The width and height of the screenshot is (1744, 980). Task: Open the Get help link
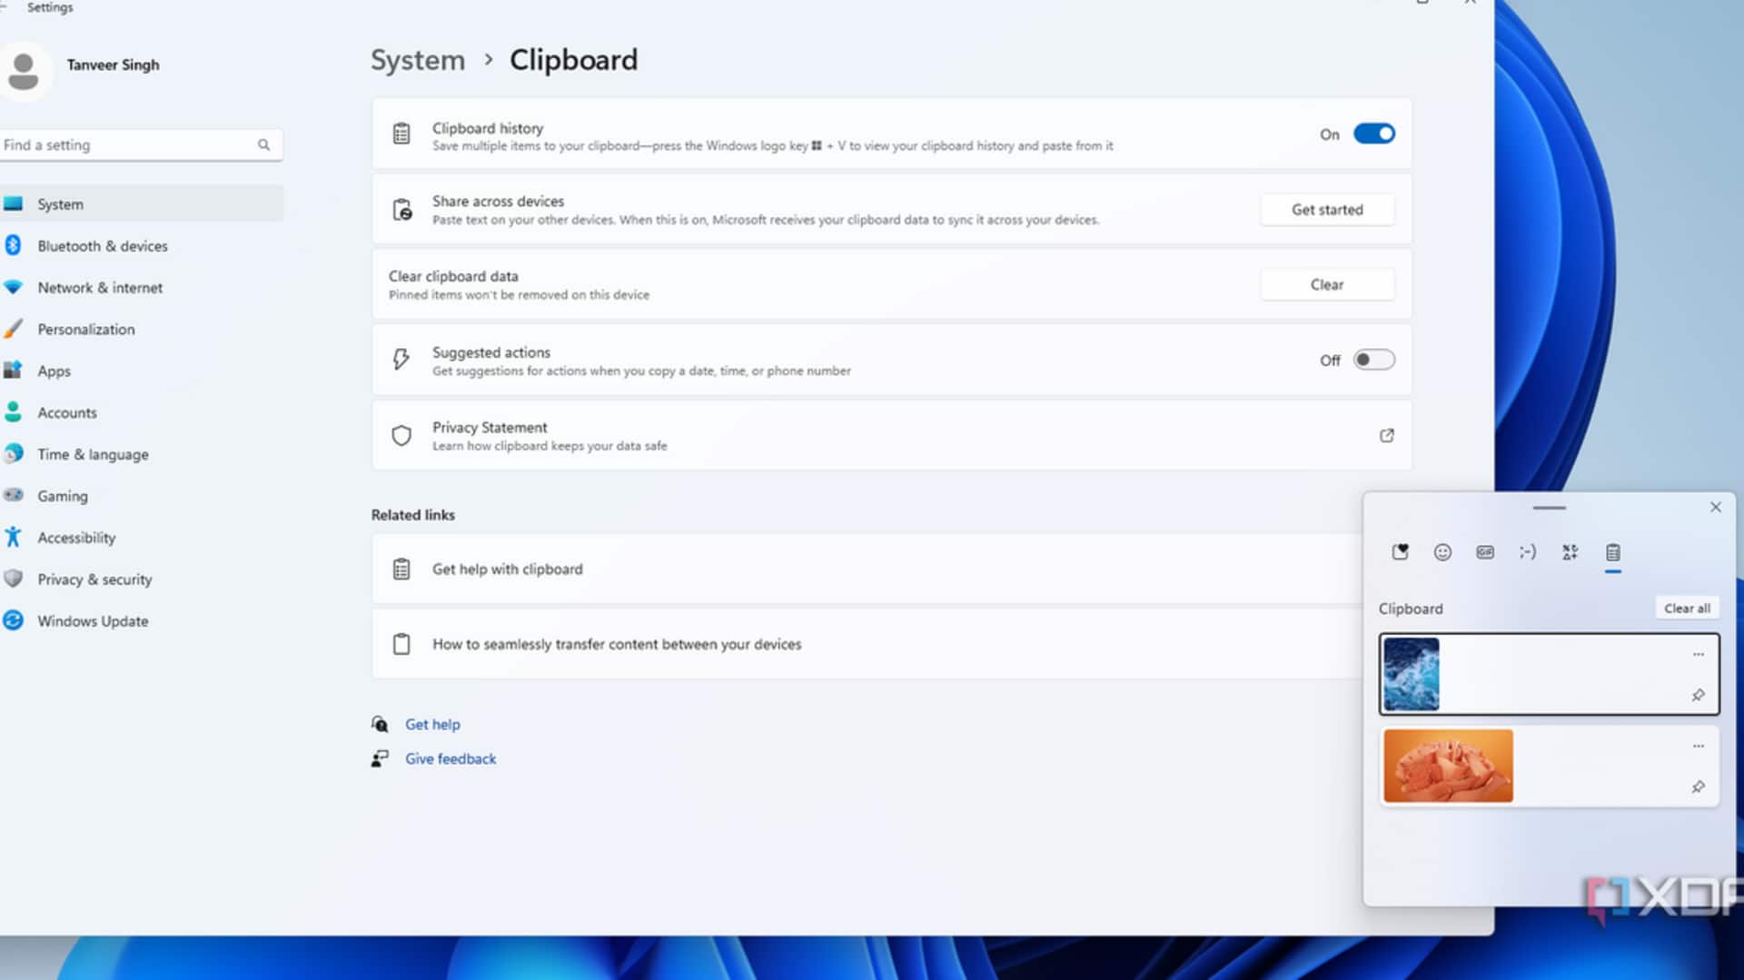(x=432, y=725)
